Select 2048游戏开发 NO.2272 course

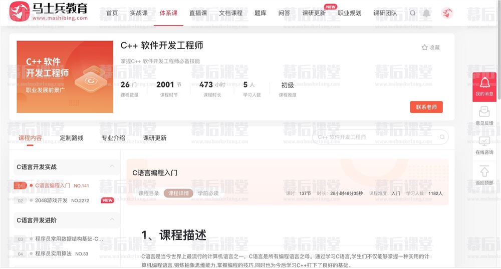pos(62,200)
